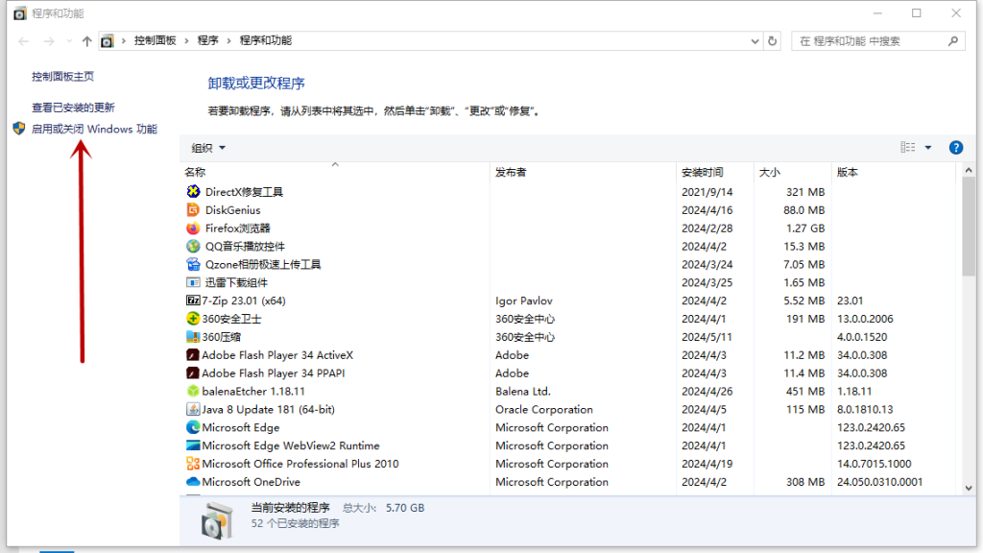The height and width of the screenshot is (553, 983).
Task: Select the DiskGenius icon in list
Action: pos(193,210)
